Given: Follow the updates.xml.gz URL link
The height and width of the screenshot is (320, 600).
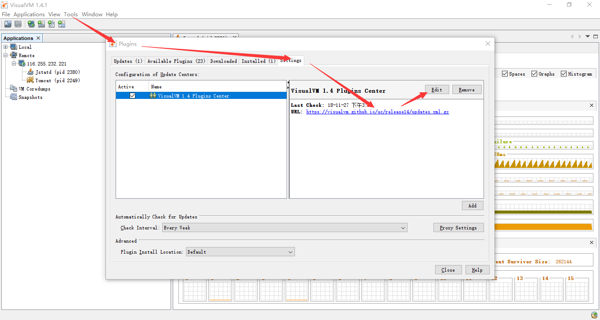Looking at the screenshot, I should point(377,112).
